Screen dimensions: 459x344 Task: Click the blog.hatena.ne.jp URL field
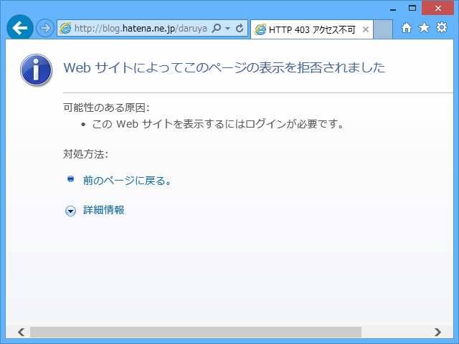tap(141, 29)
